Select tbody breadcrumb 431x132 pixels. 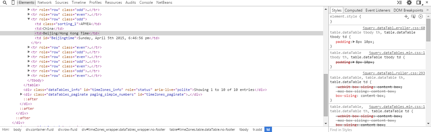[244, 129]
